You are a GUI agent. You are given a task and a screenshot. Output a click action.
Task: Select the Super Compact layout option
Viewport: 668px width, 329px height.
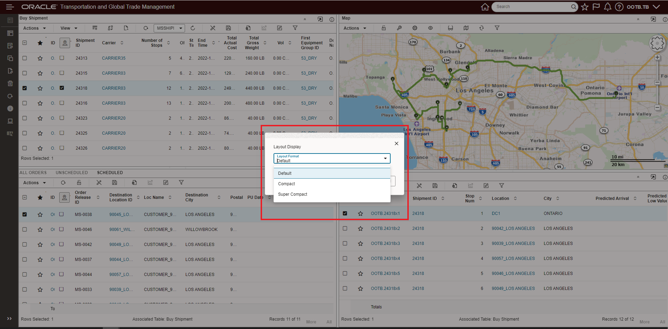coord(293,194)
